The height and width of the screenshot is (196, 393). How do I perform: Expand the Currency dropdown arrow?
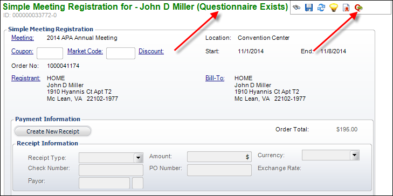click(x=354, y=155)
